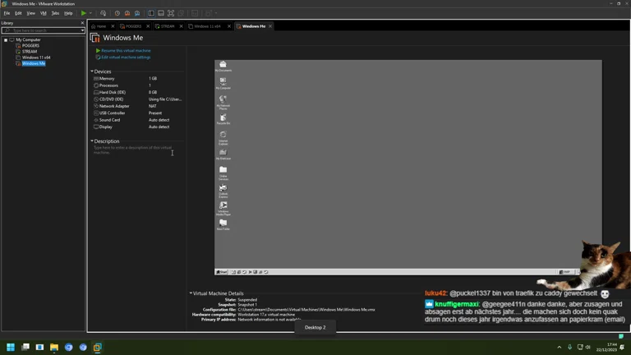Image resolution: width=631 pixels, height=355 pixels.
Task: Close the POGGERS tab
Action: pyautogui.click(x=148, y=26)
